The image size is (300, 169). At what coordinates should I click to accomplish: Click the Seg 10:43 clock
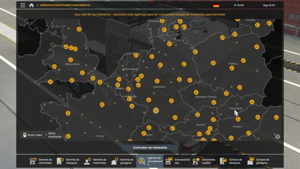(269, 5)
